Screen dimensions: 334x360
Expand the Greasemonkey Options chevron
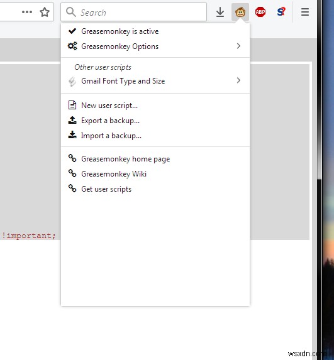point(238,46)
